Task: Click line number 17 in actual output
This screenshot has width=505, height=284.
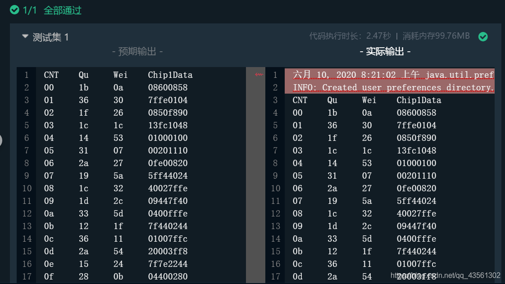Action: [275, 276]
